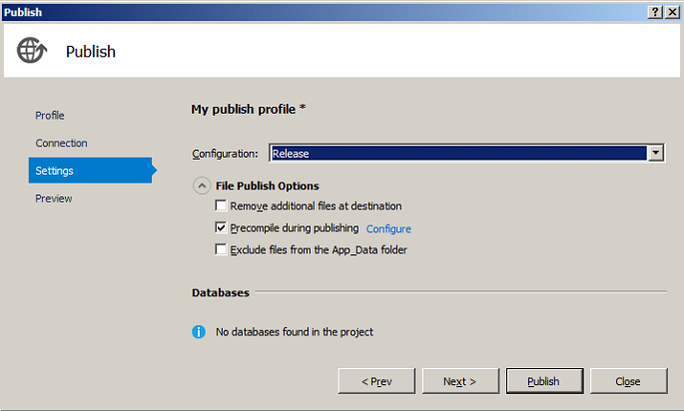Screen dimensions: 684x411
Task: Click the globe publish icon in header
Action: (33, 50)
